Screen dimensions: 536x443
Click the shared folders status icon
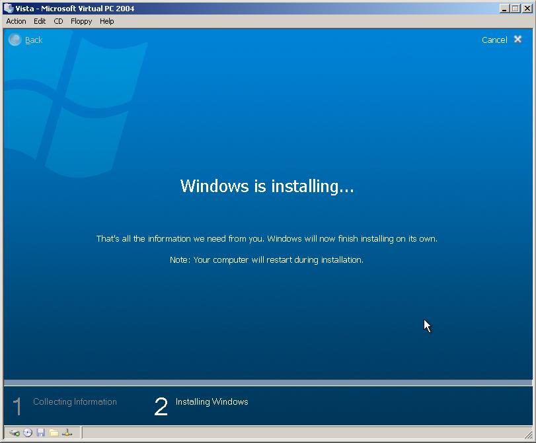54,432
